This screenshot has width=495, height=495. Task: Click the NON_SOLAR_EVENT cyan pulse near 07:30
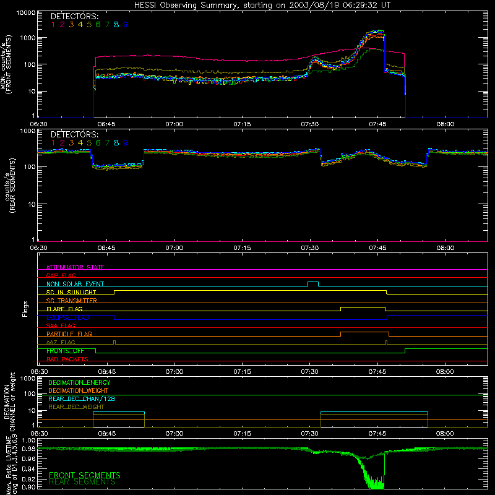click(313, 284)
